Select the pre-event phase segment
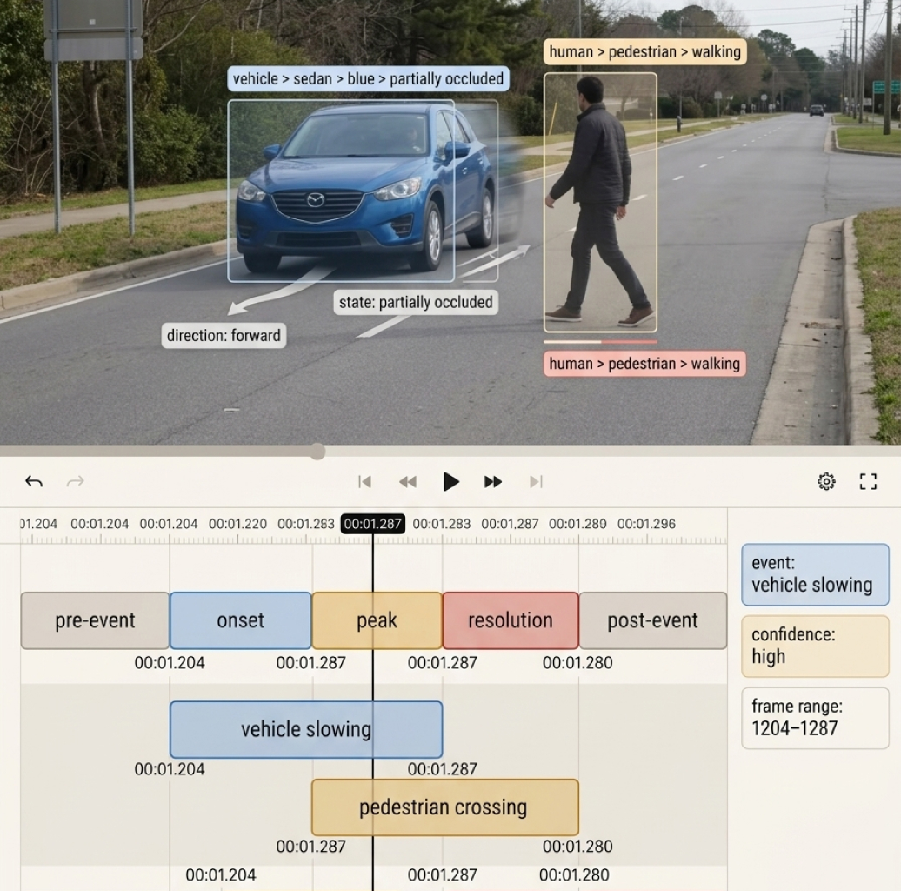The image size is (901, 891). click(95, 620)
